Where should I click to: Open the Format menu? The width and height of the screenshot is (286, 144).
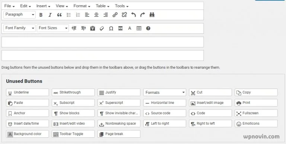coord(82,6)
